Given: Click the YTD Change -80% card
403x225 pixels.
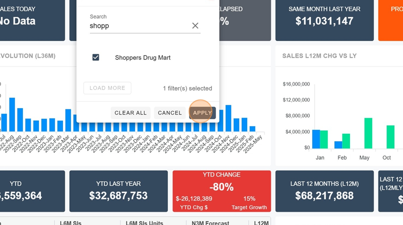Looking at the screenshot, I should tap(222, 191).
